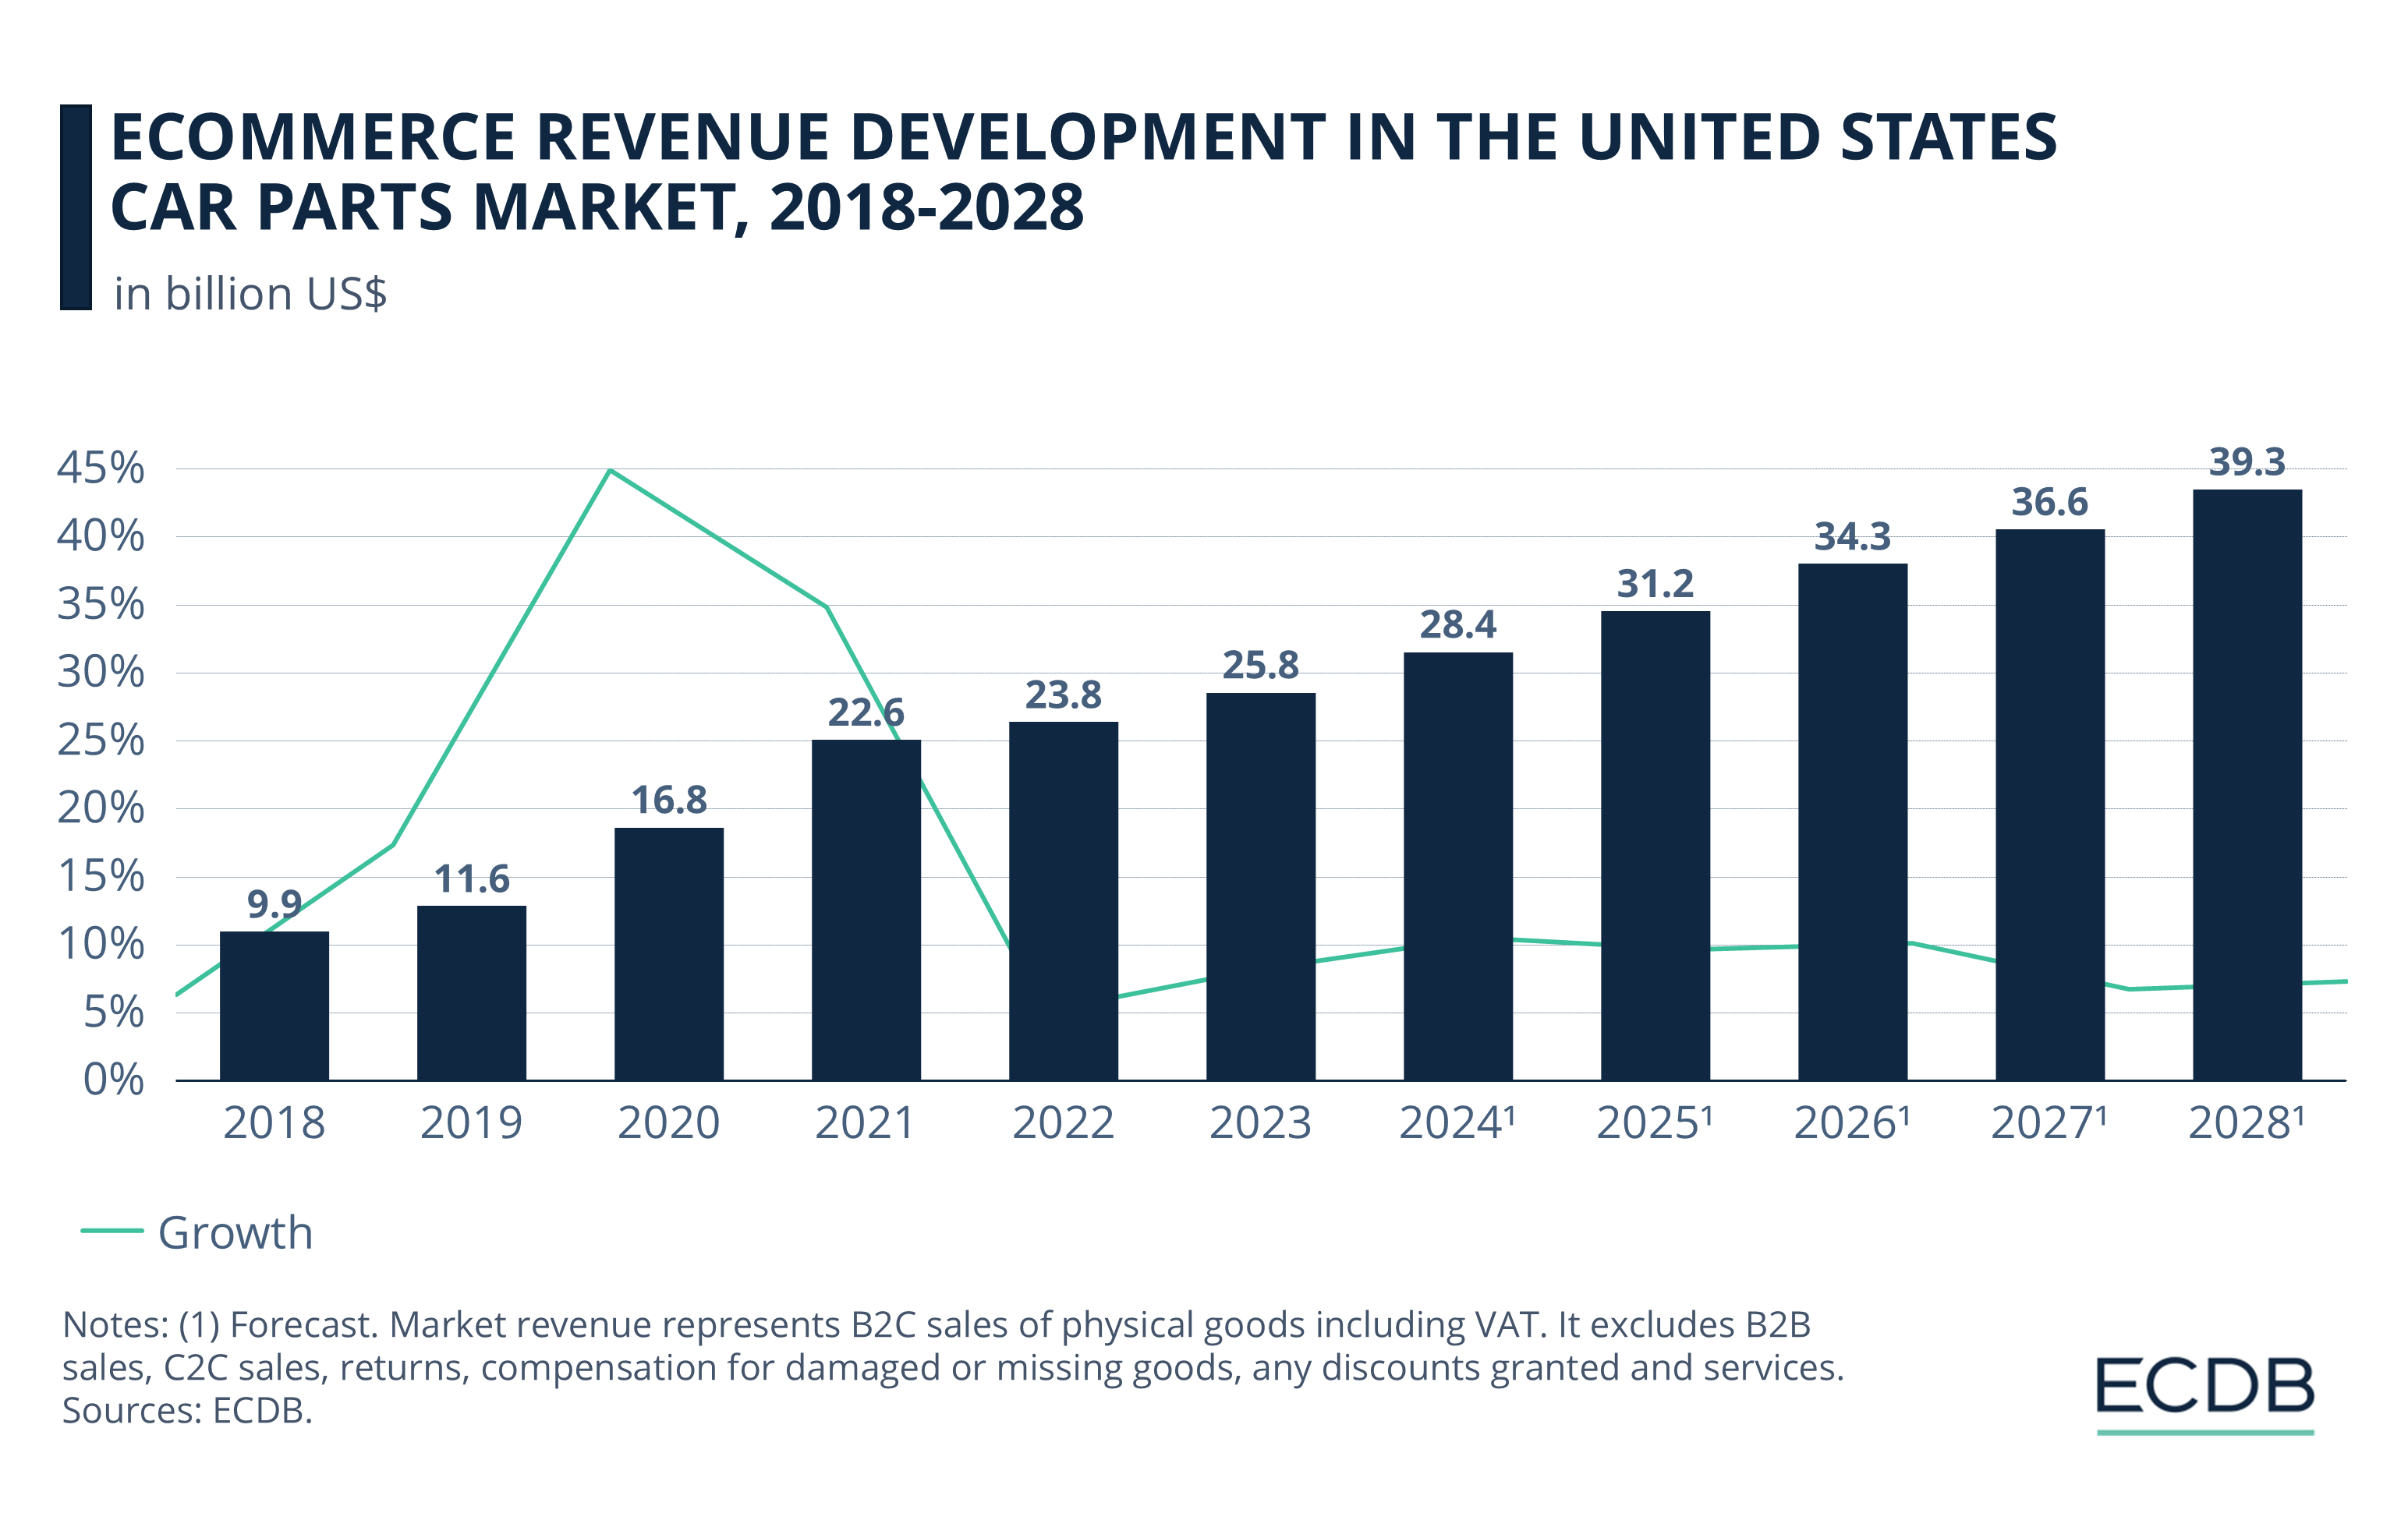The image size is (2408, 1520).
Task: Click the 16.8 value label
Action: [669, 800]
